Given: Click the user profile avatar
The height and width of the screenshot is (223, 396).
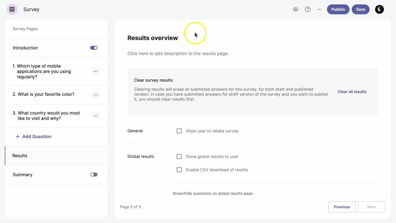Looking at the screenshot, I should coord(379,9).
